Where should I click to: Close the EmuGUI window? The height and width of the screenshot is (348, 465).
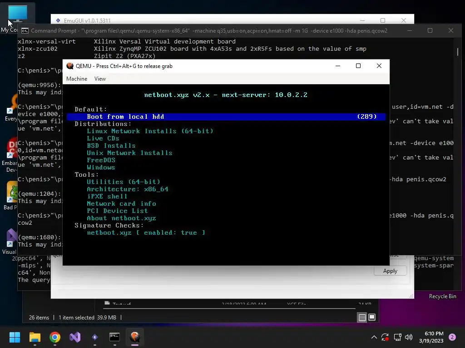point(404,20)
